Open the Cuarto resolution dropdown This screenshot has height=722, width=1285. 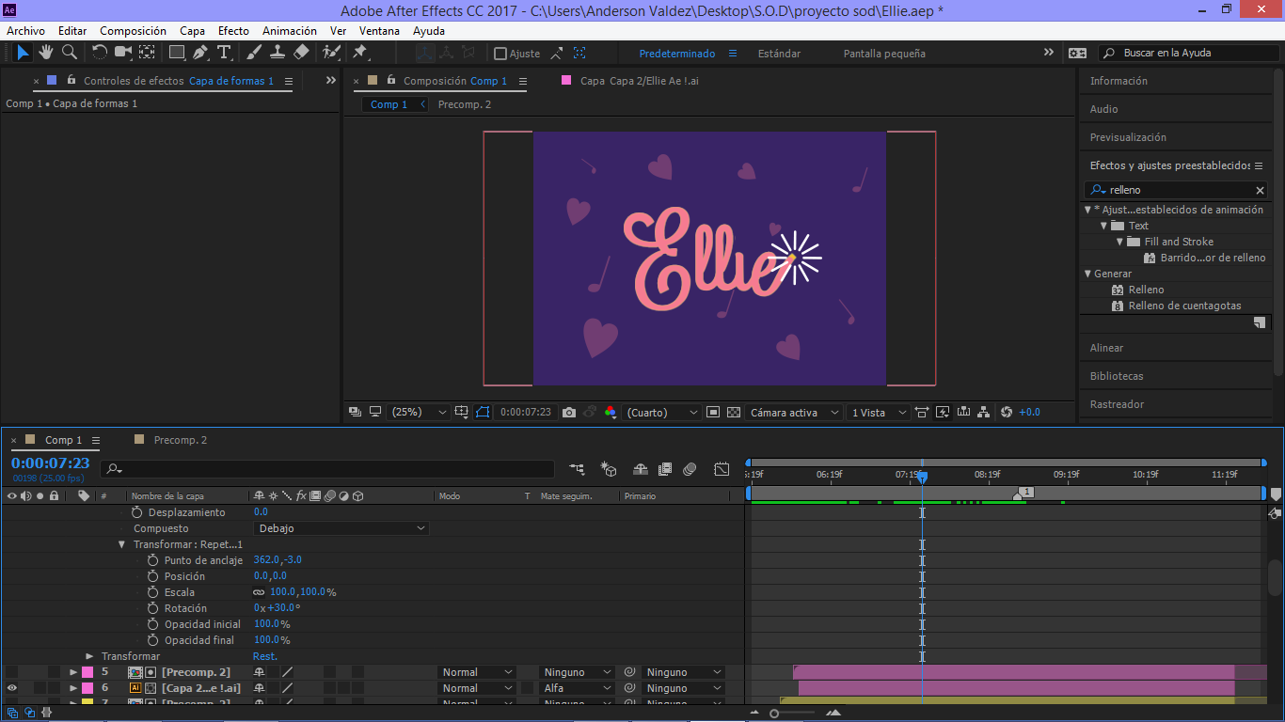pos(662,412)
